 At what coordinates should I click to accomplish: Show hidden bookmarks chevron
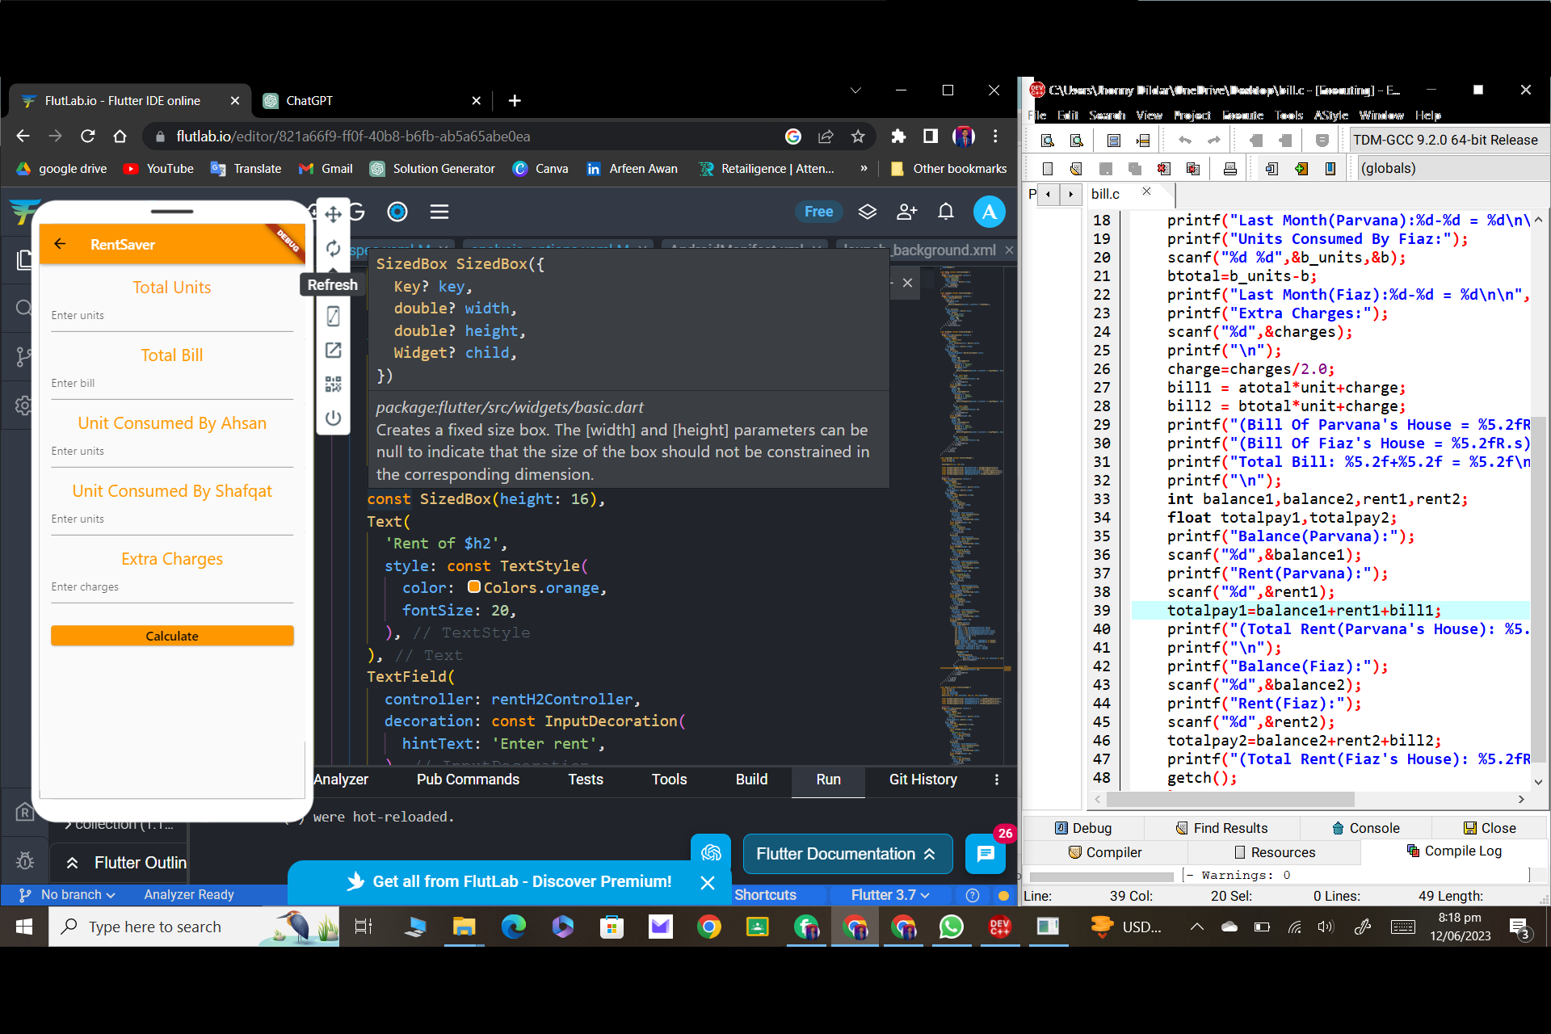point(864,169)
